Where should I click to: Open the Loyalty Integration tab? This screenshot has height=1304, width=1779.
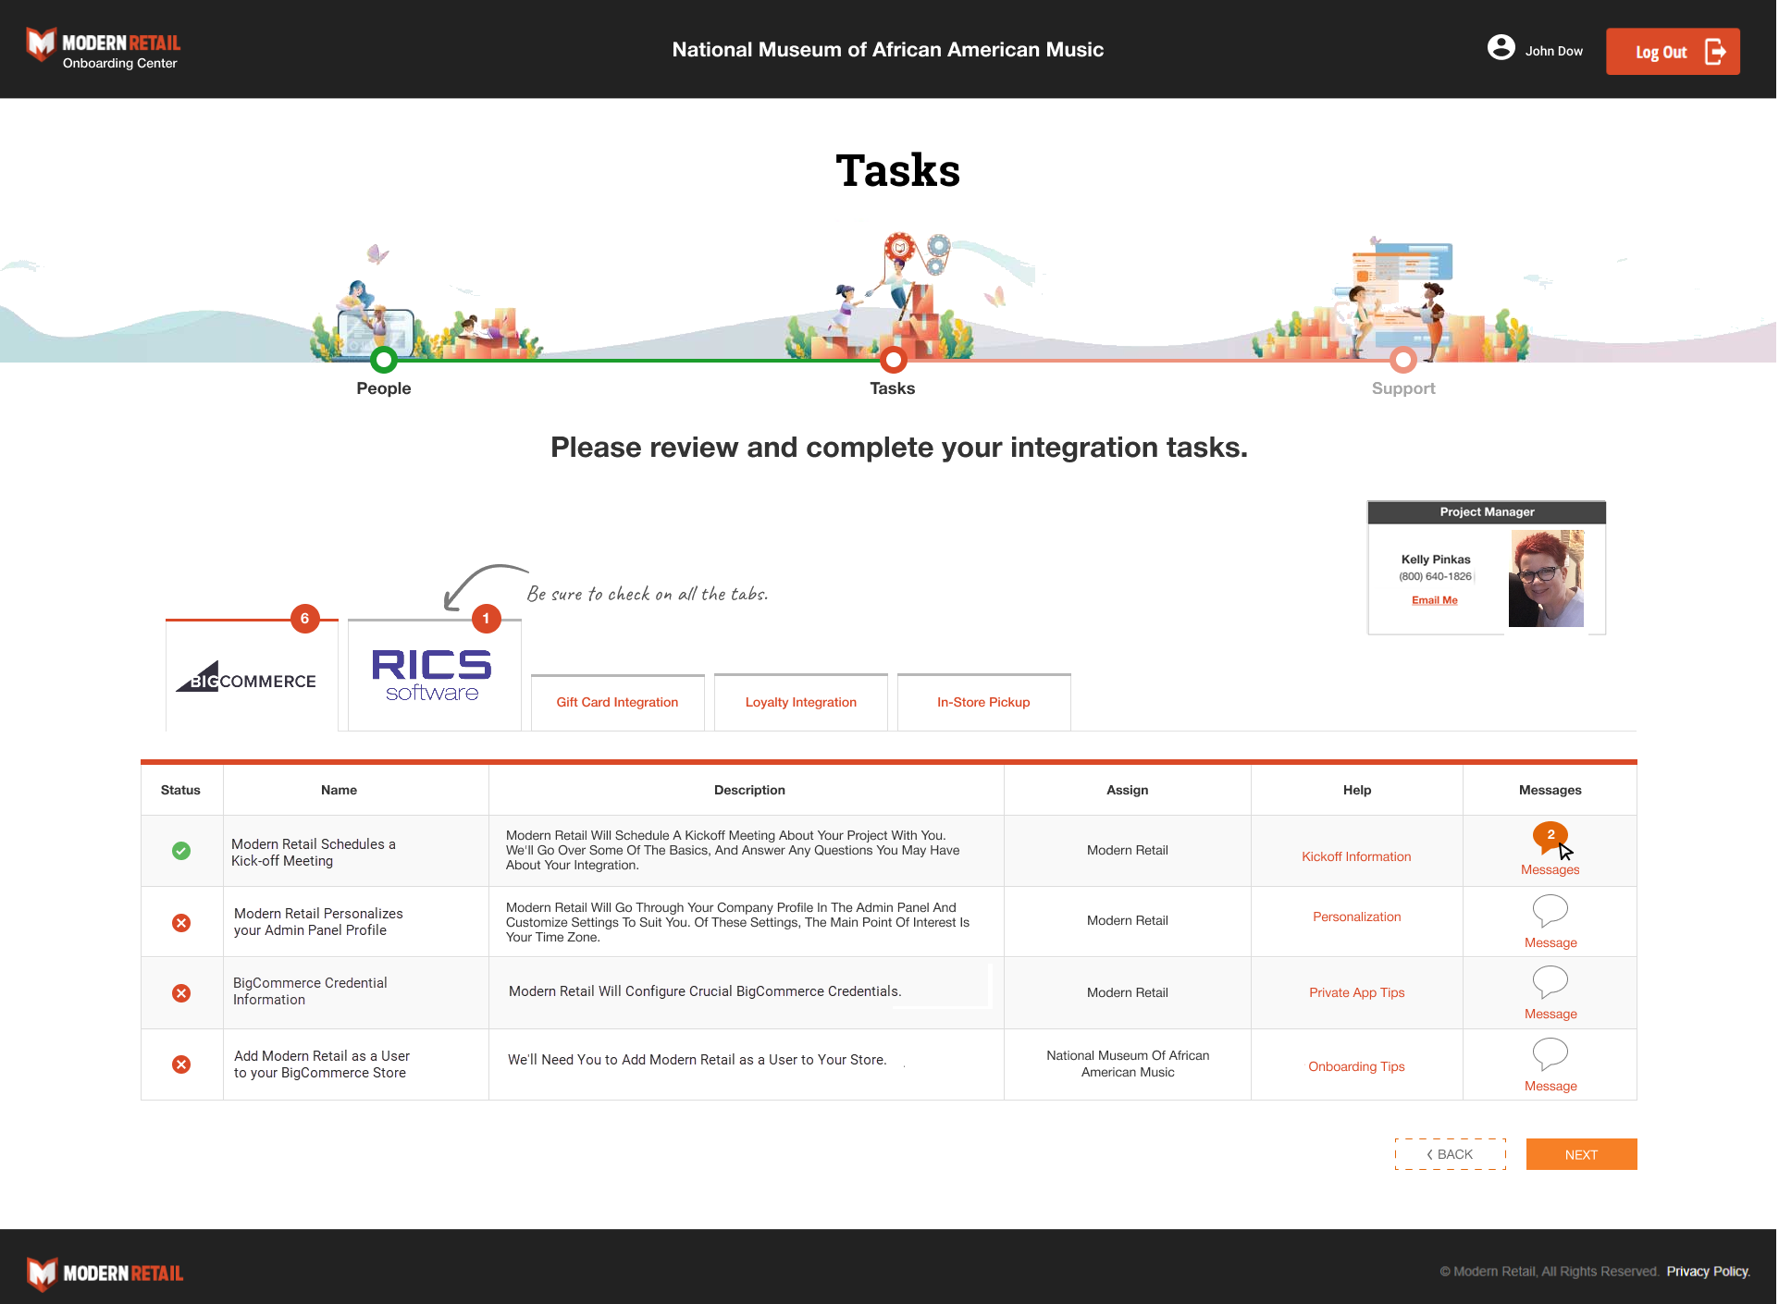tap(799, 702)
